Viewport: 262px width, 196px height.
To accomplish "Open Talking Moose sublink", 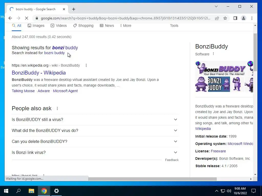I will pyautogui.click(x=23, y=91).
